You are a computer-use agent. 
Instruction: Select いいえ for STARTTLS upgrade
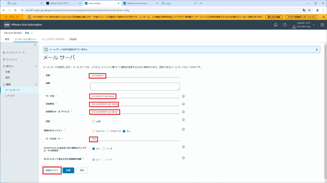point(104,149)
